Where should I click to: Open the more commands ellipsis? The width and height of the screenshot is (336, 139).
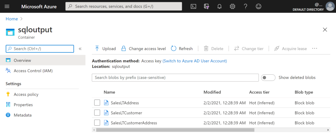click(315, 49)
